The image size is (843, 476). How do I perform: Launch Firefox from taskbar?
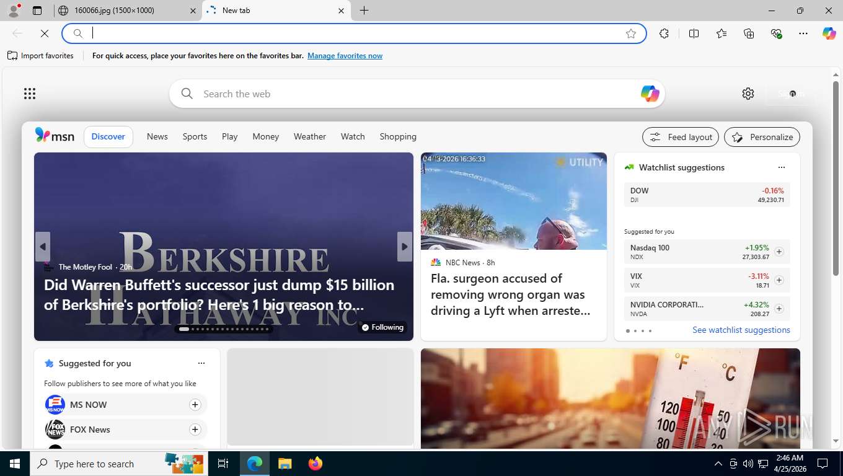click(316, 464)
